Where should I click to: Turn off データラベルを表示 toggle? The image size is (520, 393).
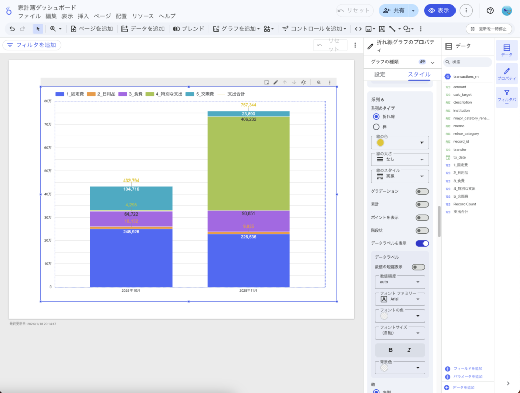[422, 243]
